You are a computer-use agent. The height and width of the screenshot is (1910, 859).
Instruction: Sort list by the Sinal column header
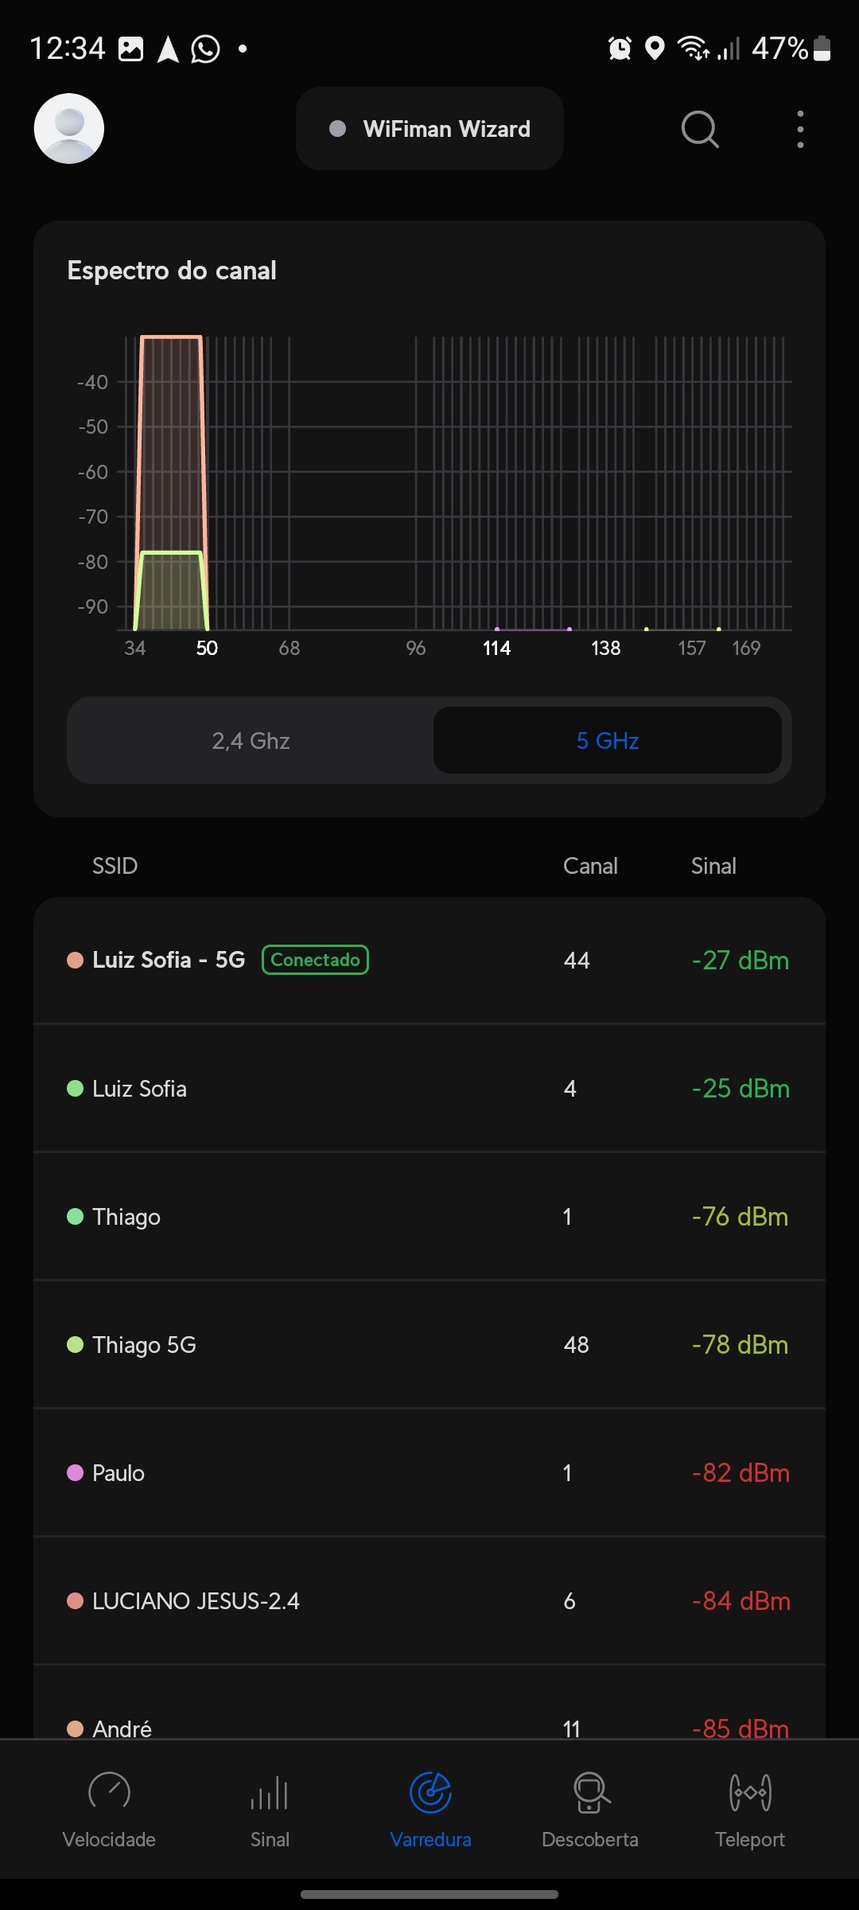[x=713, y=866]
